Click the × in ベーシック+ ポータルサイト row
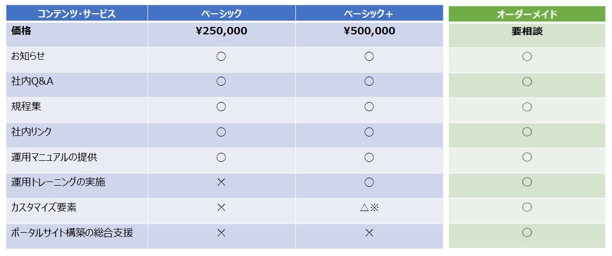The width and height of the screenshot is (612, 256). click(x=369, y=233)
